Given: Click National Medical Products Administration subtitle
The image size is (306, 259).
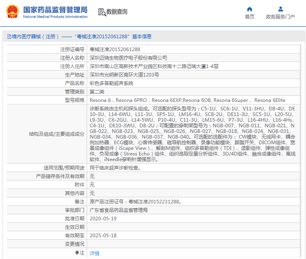Looking at the screenshot, I should [x=55, y=17].
